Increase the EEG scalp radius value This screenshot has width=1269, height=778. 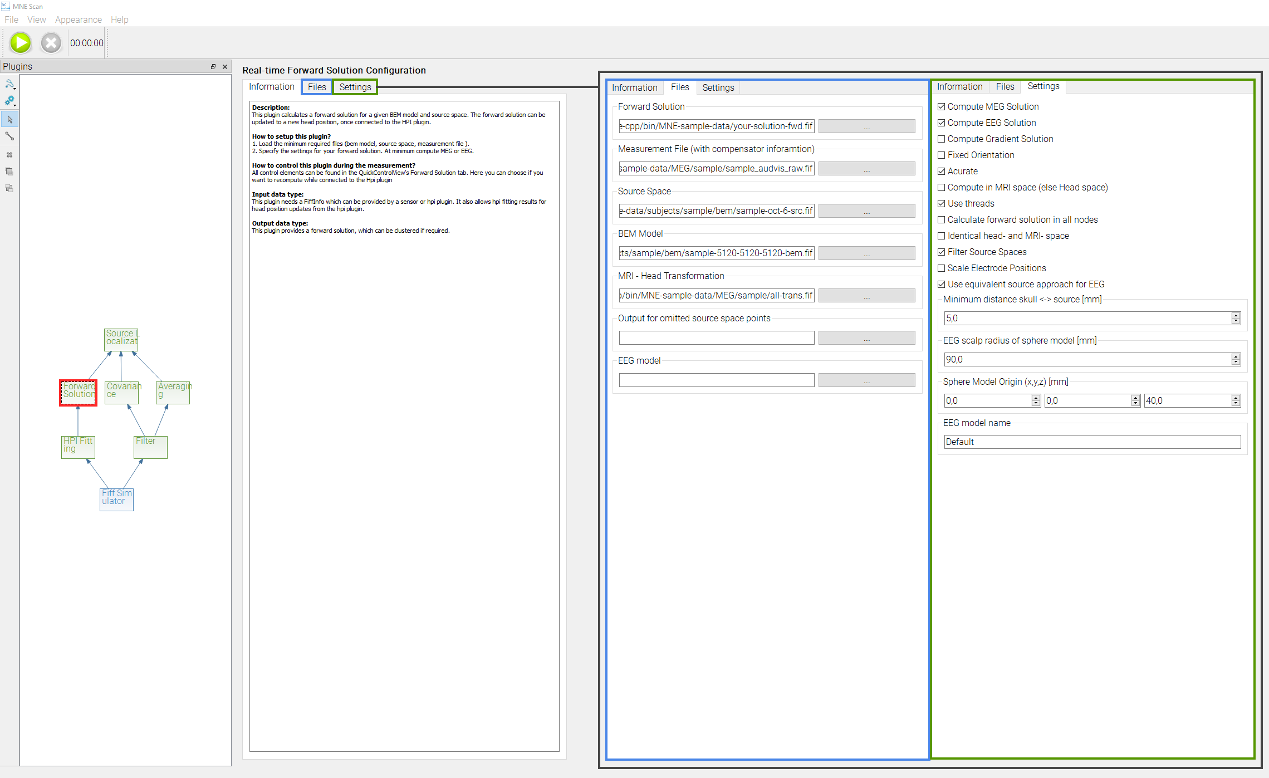1236,356
